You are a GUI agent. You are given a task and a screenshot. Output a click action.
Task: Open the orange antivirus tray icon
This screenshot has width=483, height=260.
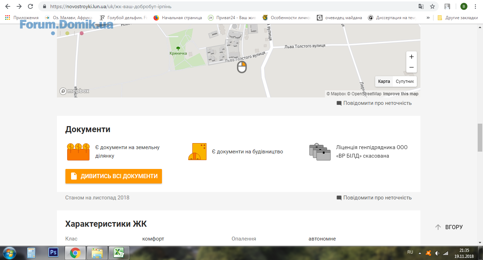click(428, 253)
